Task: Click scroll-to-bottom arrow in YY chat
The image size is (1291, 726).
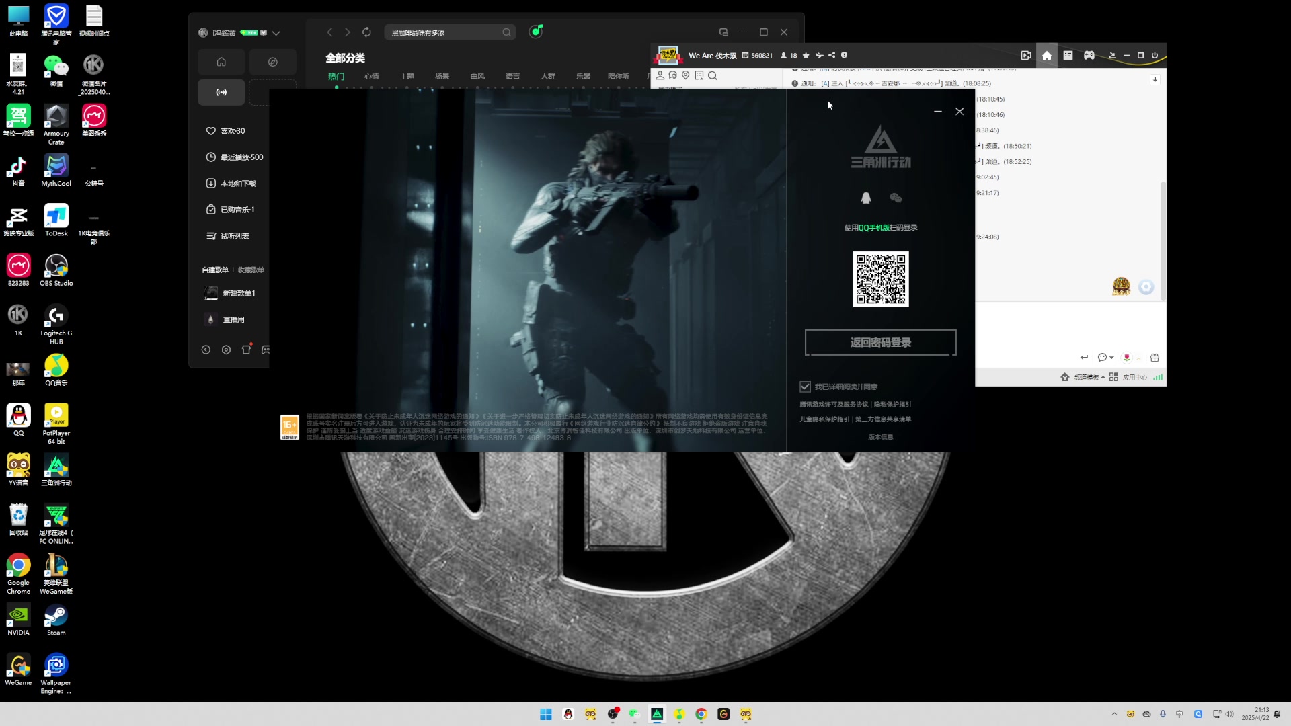Action: 1155,79
